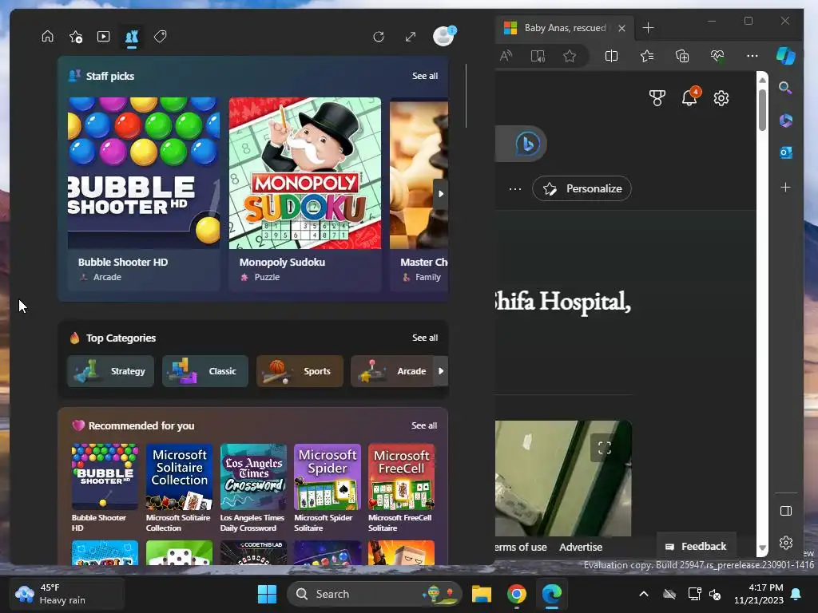Open Microsoft Solitaire Collection
Image resolution: width=818 pixels, height=613 pixels.
[x=179, y=488]
